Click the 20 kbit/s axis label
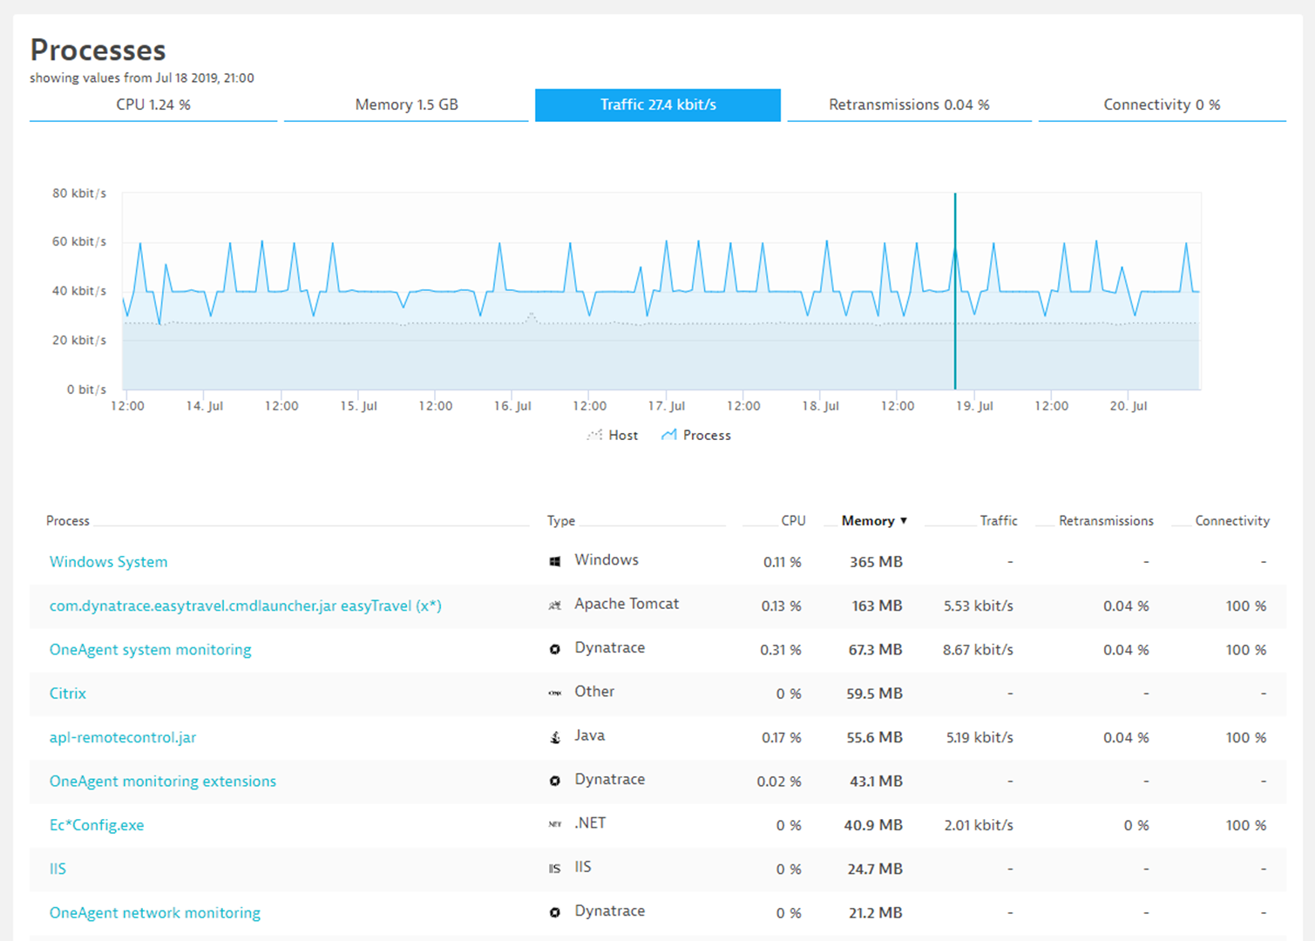 point(79,340)
